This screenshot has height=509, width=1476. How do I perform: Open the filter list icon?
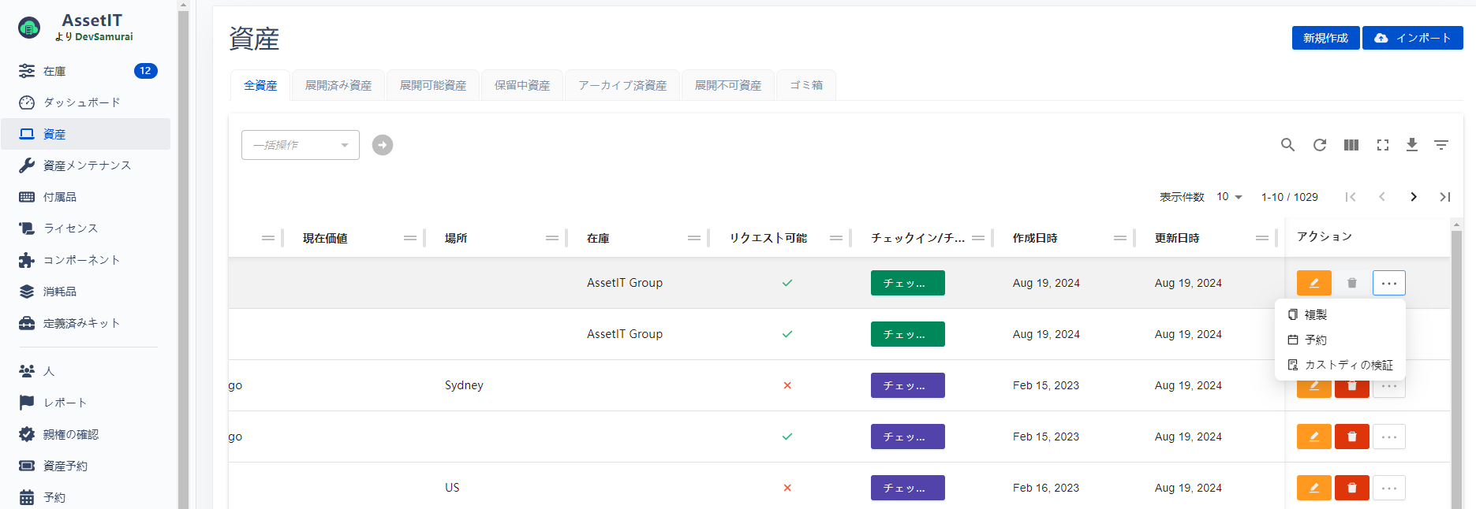pyautogui.click(x=1441, y=145)
